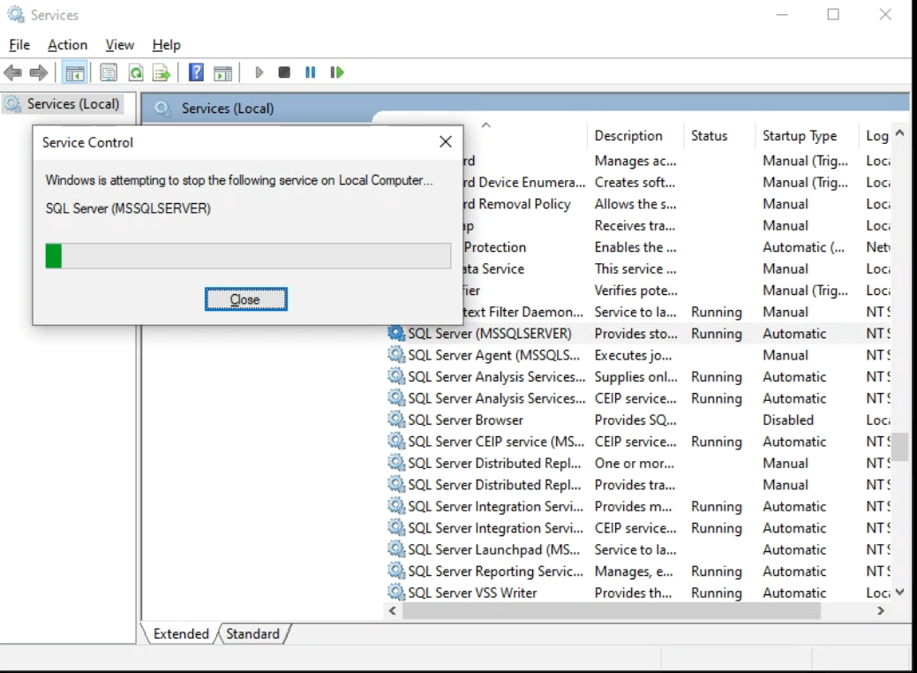Click the gear icon of SQL Server Reporting Services

tap(396, 571)
